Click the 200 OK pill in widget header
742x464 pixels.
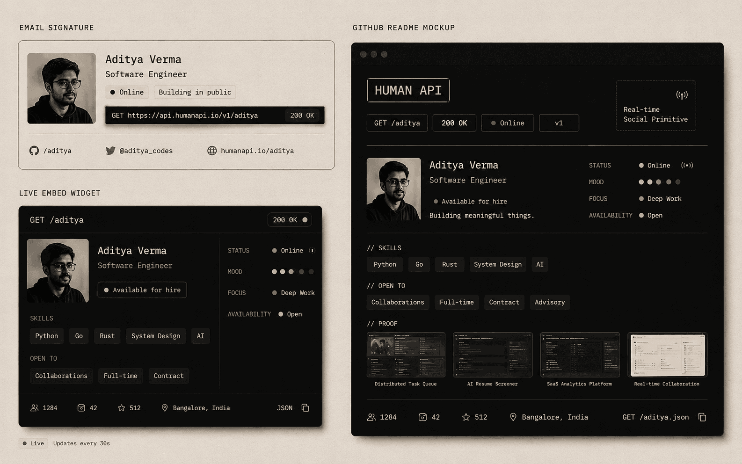point(290,220)
